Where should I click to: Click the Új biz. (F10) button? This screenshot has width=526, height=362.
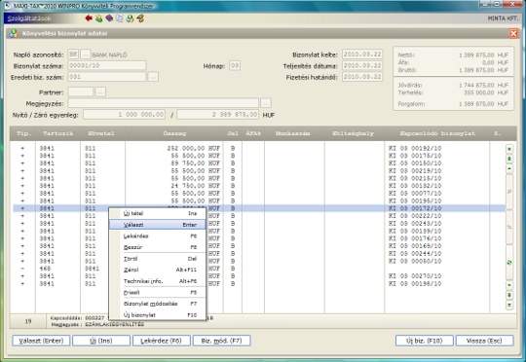(425, 341)
